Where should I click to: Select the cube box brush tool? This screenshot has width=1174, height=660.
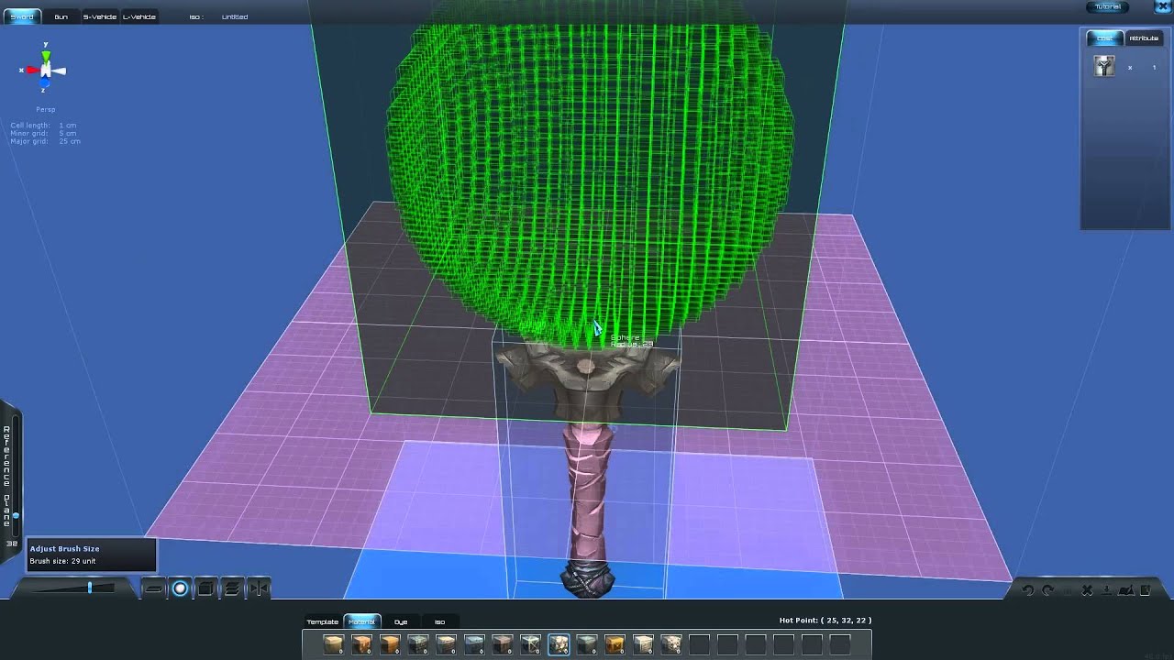(206, 588)
